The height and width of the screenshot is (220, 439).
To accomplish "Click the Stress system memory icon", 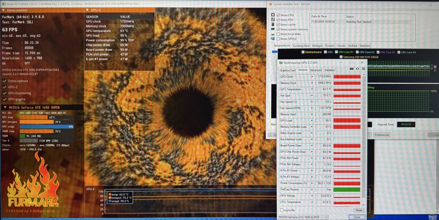I will (x=273, y=29).
